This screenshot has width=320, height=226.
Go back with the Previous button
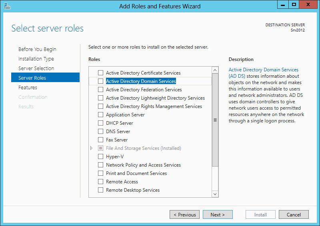click(x=184, y=214)
